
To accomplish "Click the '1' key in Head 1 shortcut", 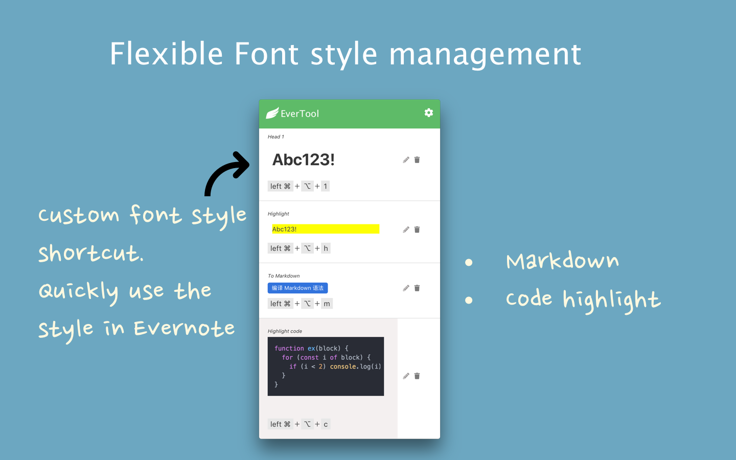I will click(325, 186).
